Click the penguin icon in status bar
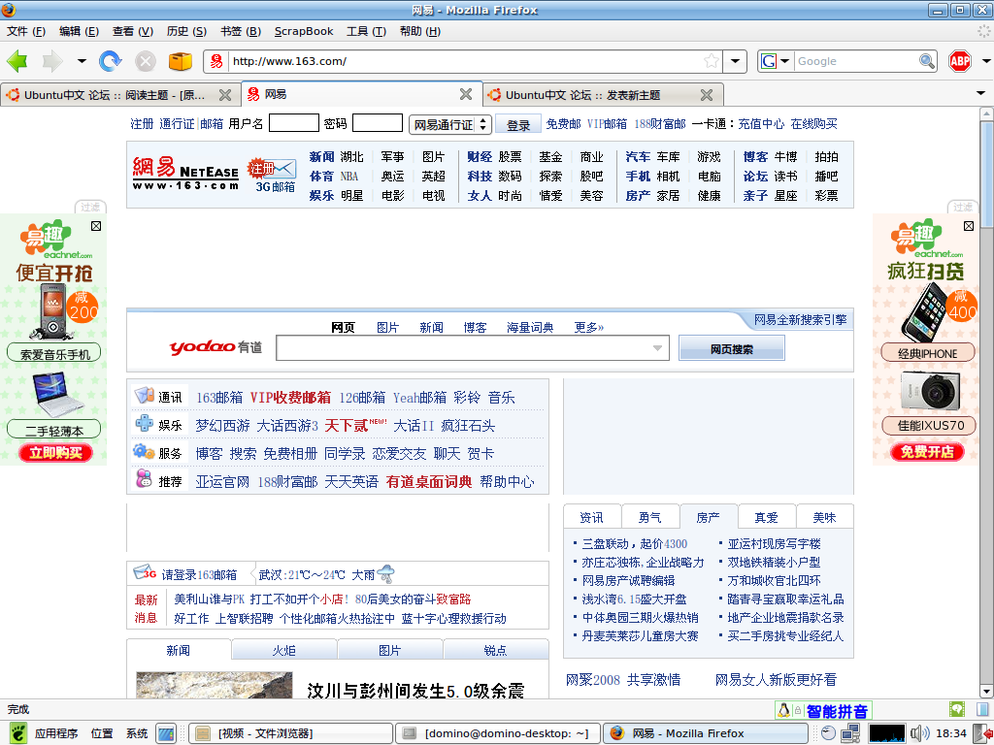The height and width of the screenshot is (745, 994). [783, 710]
